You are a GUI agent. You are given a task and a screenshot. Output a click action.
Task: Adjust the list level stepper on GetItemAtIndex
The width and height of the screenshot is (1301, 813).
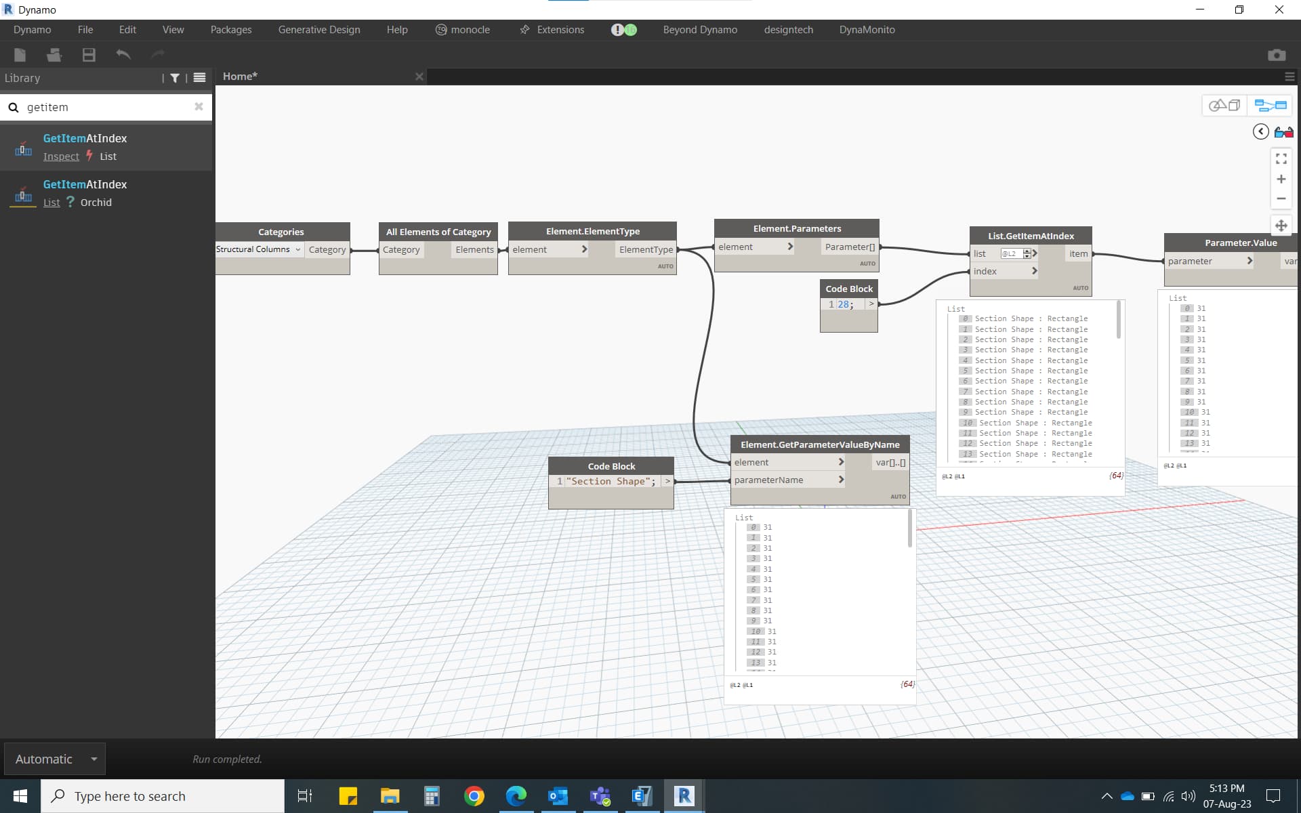(1029, 253)
